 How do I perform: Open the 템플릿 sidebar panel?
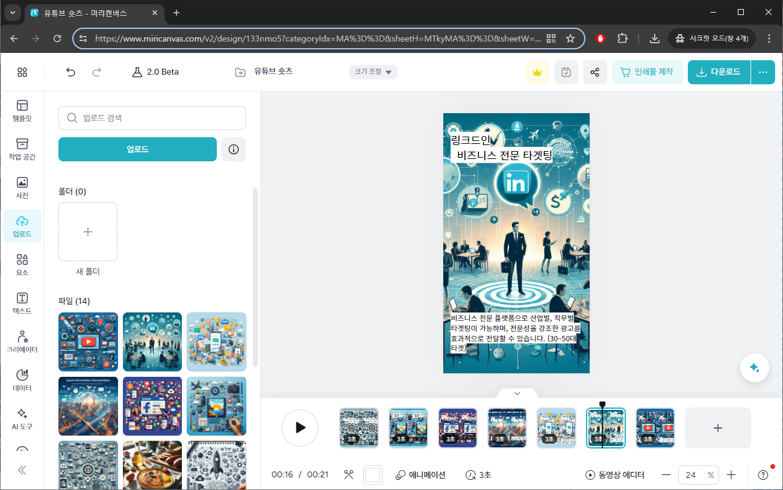(22, 111)
